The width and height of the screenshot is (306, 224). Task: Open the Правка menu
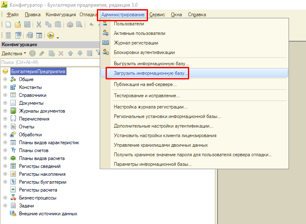pos(32,15)
